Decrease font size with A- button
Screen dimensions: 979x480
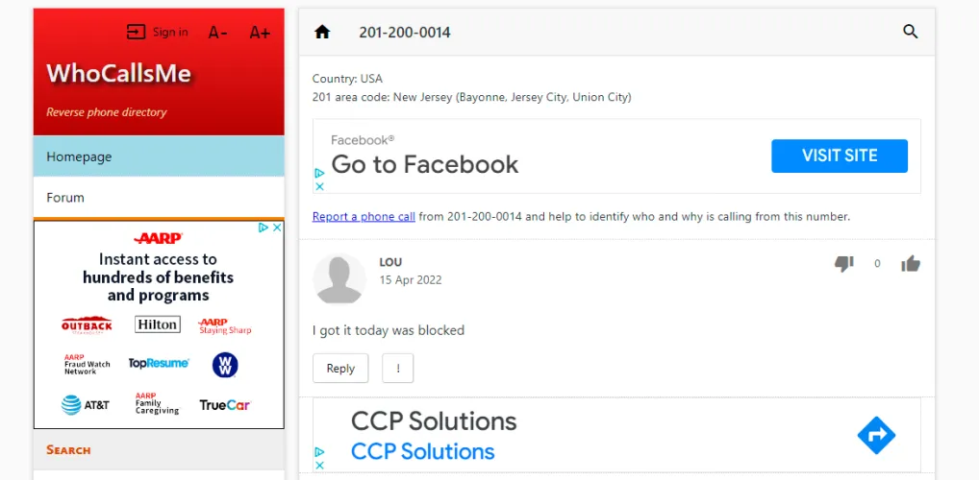point(218,33)
